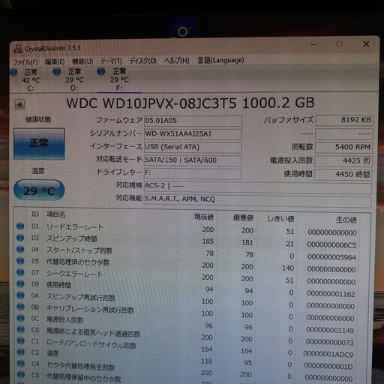384x384 pixels.
Task: Click the 項目名 column header
Action: [56, 214]
